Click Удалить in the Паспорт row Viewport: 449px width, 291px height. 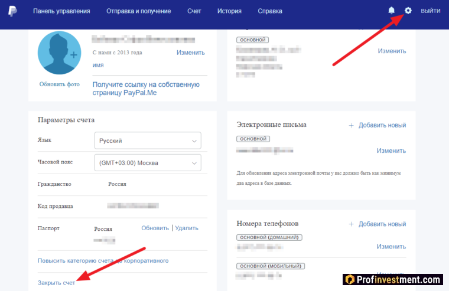click(x=187, y=228)
